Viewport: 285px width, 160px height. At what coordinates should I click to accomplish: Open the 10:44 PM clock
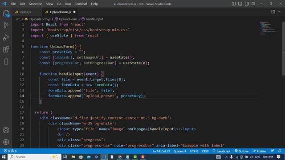(268, 157)
